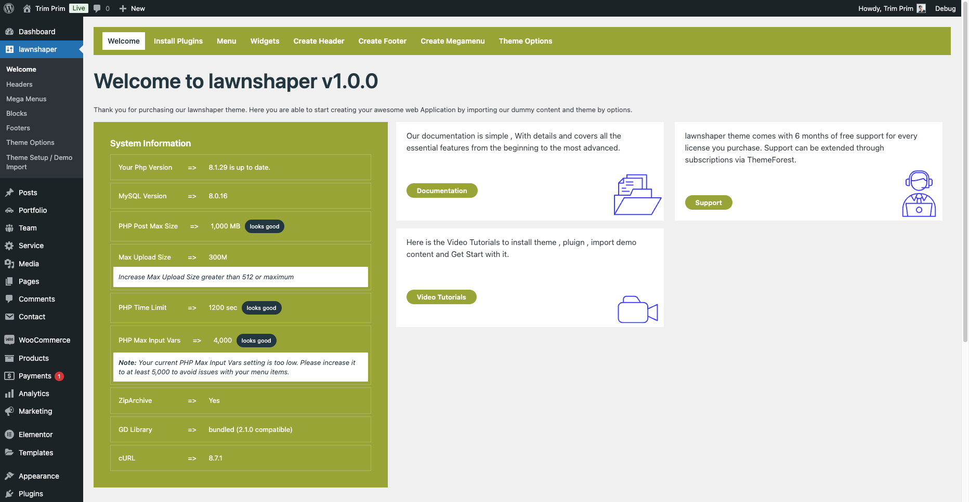This screenshot has height=502, width=969.
Task: Open the Portfolio menu item
Action: (x=33, y=210)
